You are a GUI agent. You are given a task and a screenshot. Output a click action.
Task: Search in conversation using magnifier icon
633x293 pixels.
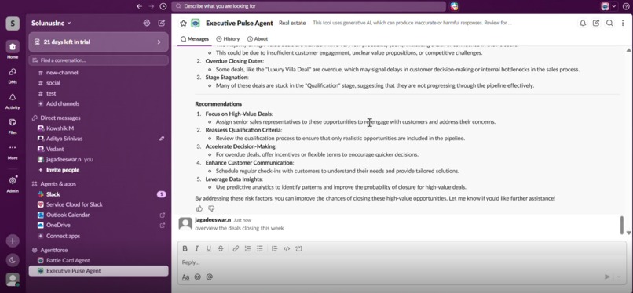[609, 23]
